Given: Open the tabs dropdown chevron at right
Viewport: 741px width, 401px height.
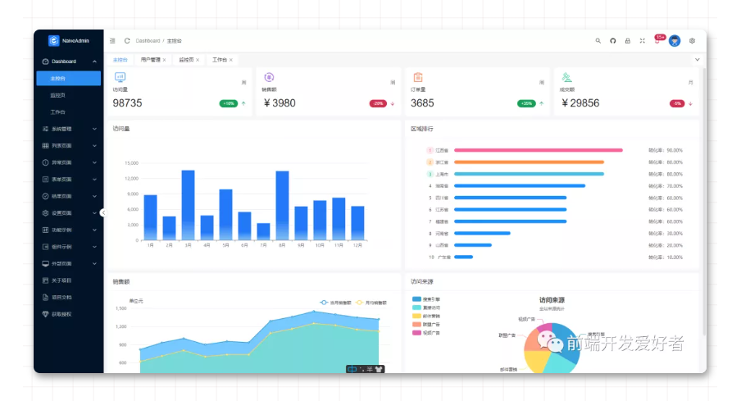Looking at the screenshot, I should pos(697,60).
